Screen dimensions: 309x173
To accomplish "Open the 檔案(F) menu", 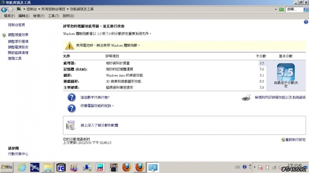I will click(9, 16).
